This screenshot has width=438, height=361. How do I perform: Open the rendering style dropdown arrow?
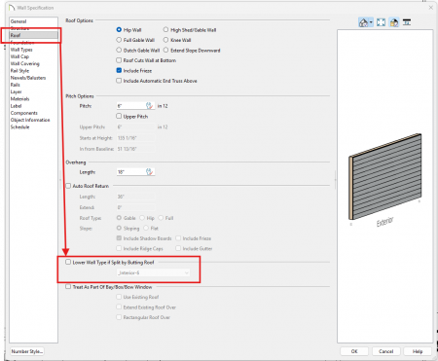(371, 22)
